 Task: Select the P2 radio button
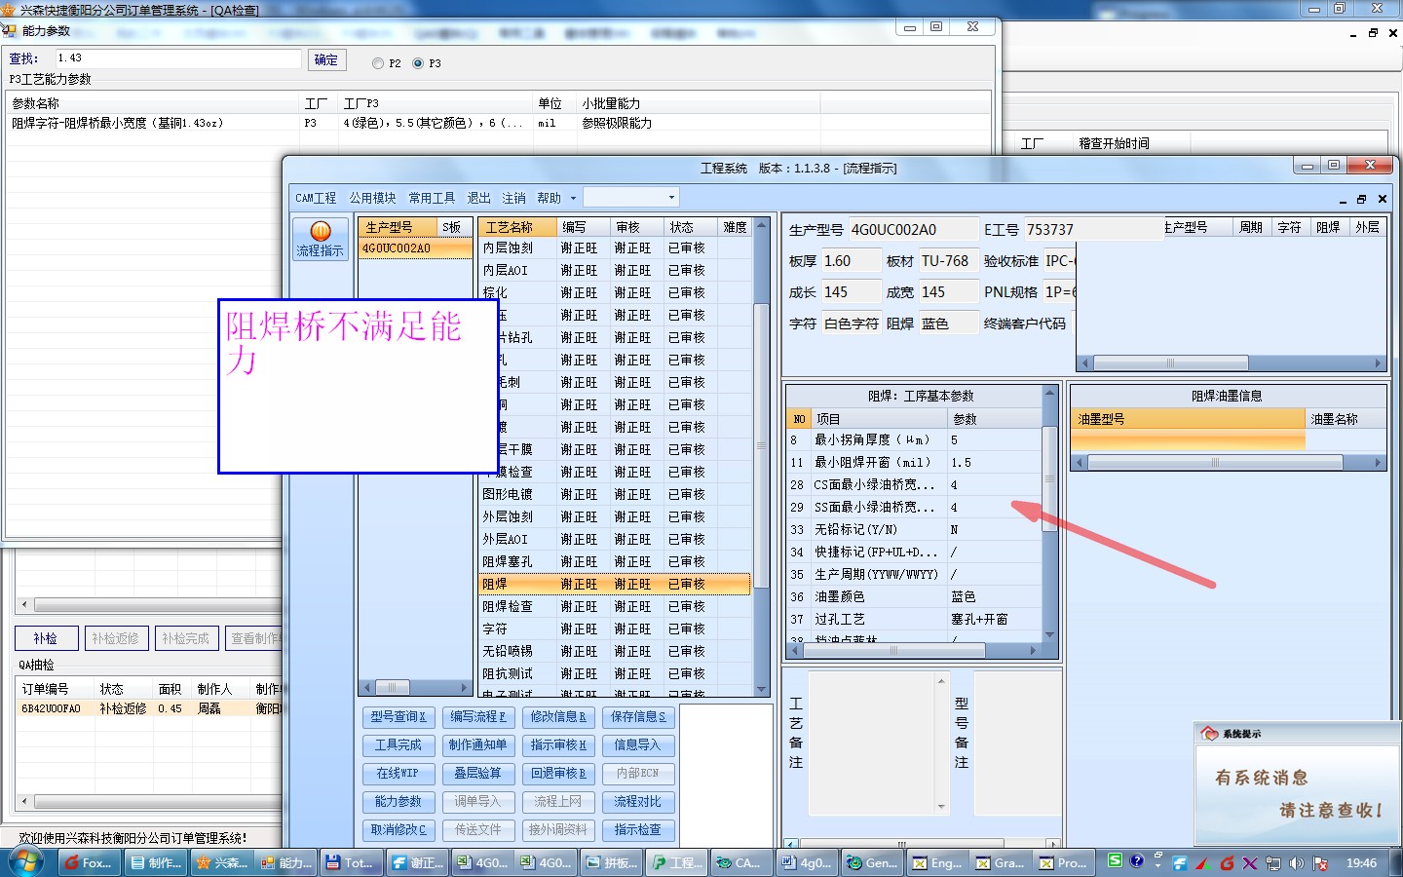(x=378, y=63)
